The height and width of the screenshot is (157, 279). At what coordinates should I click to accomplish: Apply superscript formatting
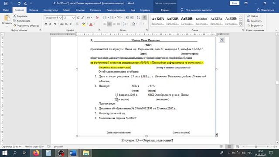tap(71, 24)
